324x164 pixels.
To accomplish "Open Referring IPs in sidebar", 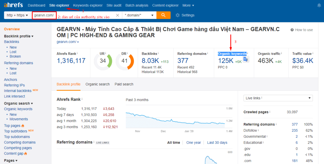I will point(15,85).
